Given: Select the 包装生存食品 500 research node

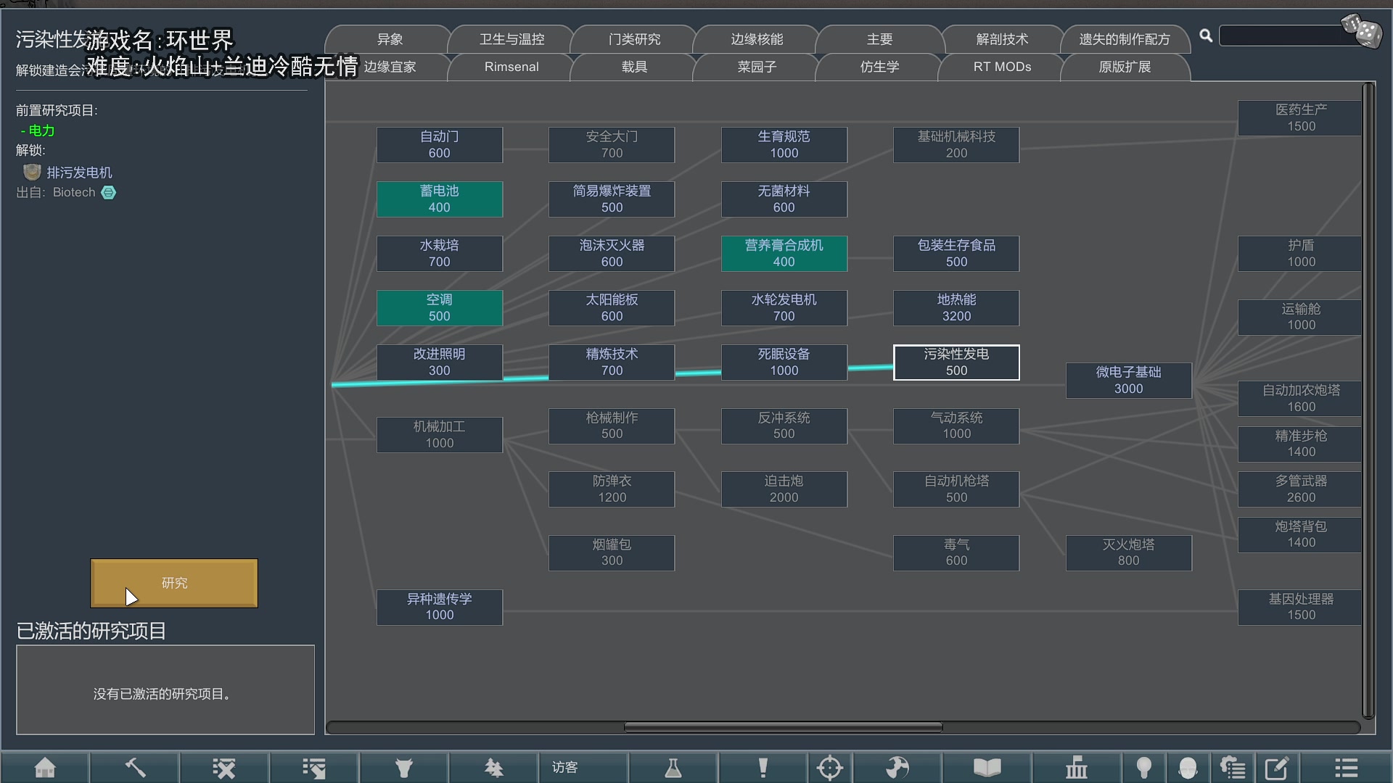Looking at the screenshot, I should click(x=956, y=254).
